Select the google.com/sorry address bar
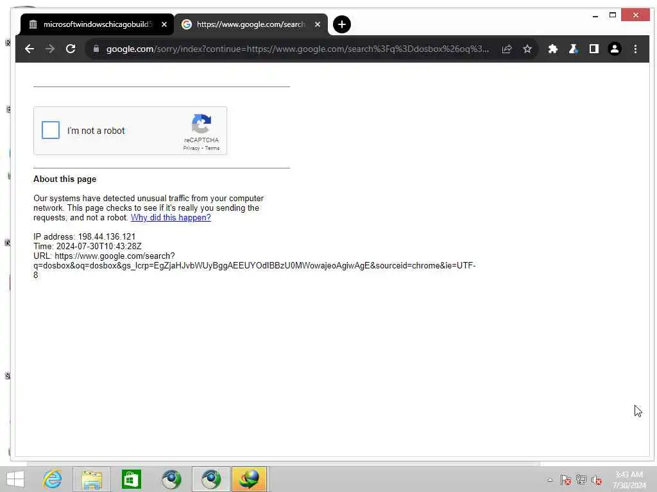 tap(298, 49)
